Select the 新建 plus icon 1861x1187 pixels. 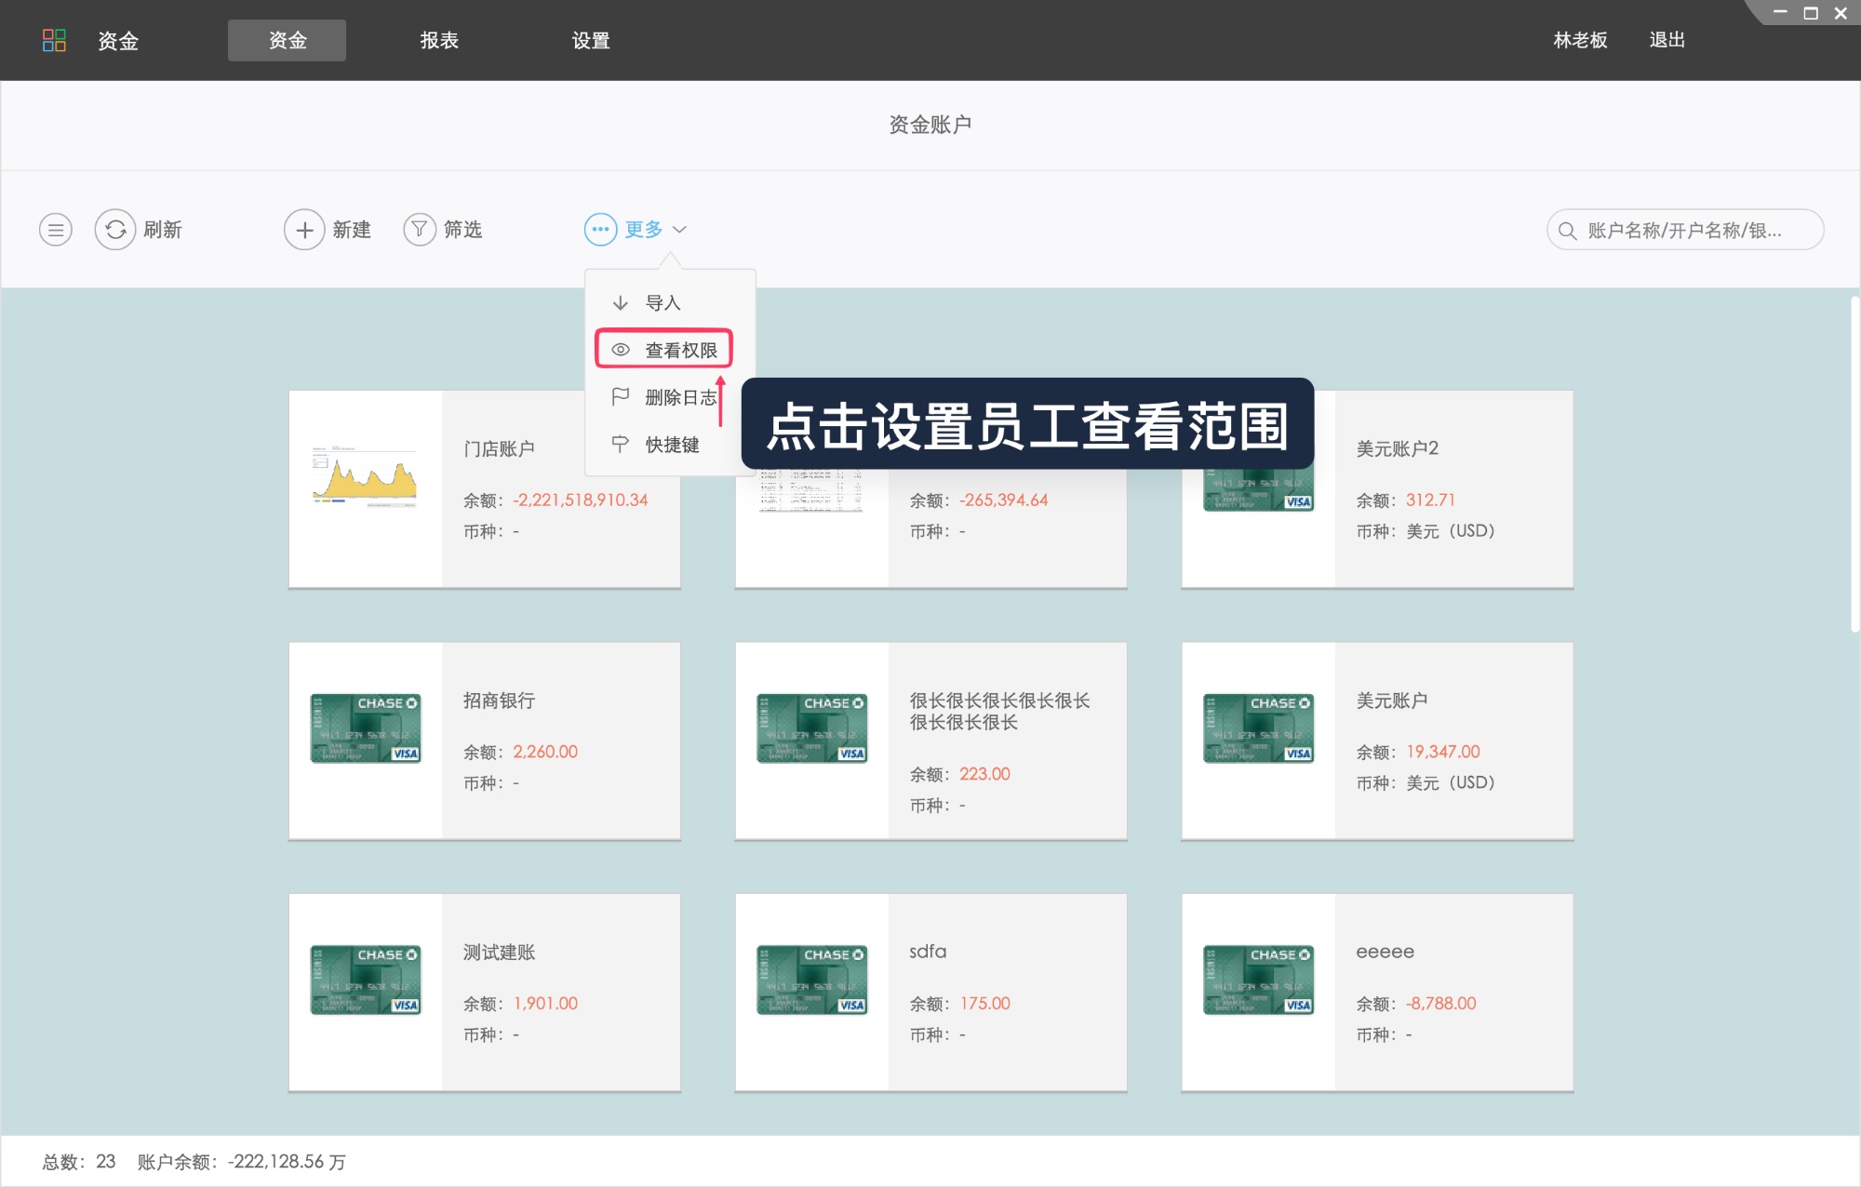pos(303,229)
